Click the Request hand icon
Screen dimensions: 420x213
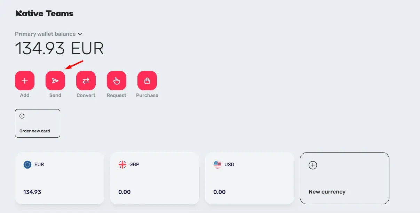[117, 81]
